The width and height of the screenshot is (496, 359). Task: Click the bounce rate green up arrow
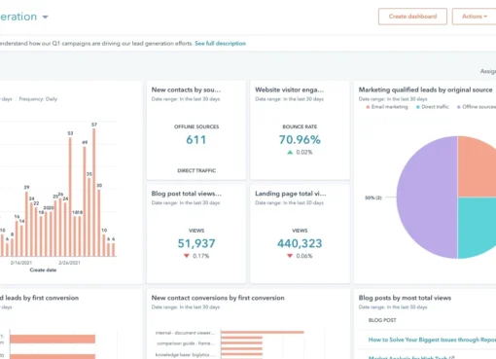[x=290, y=152]
